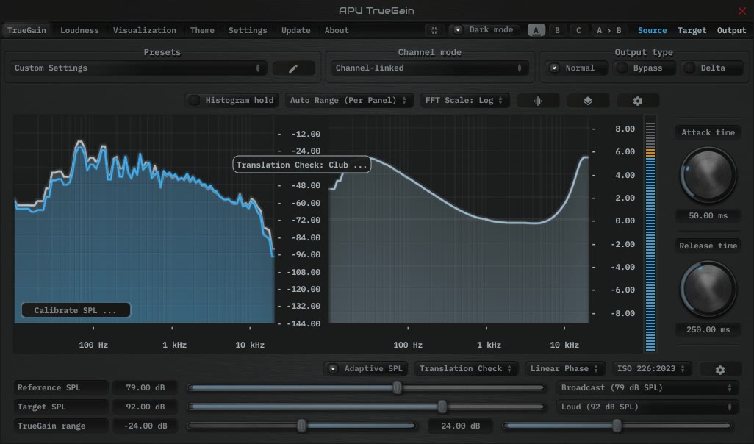
Task: Click the Translation Check: Club ... label
Action: pos(301,165)
